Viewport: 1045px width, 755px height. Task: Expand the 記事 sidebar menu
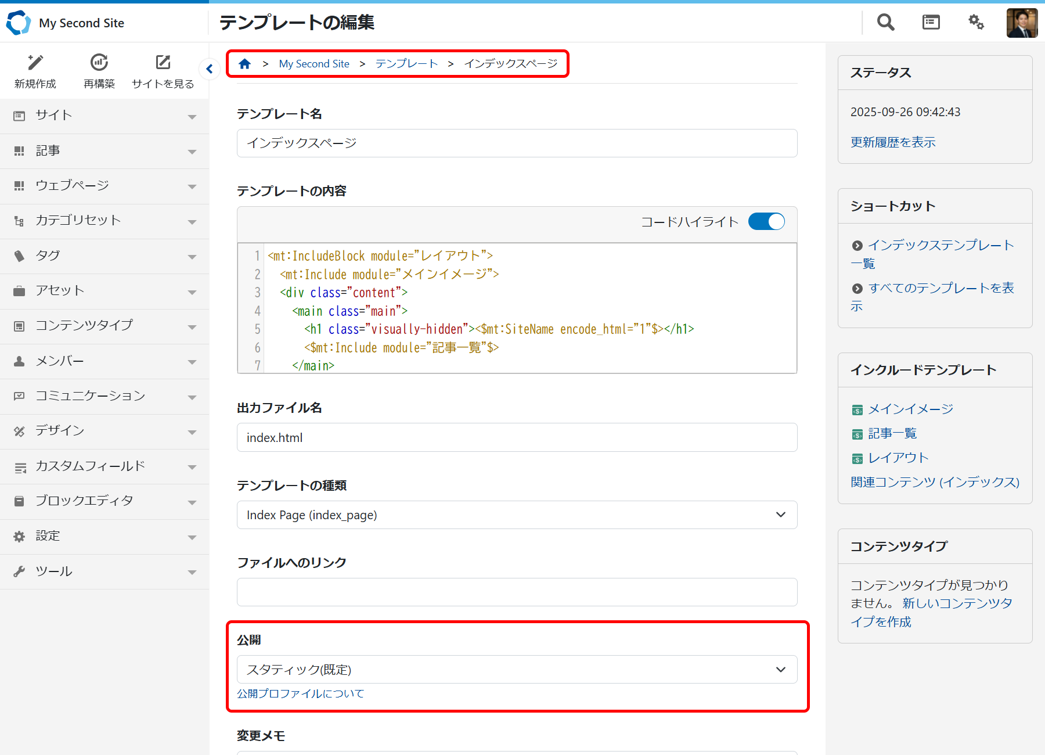coord(105,151)
